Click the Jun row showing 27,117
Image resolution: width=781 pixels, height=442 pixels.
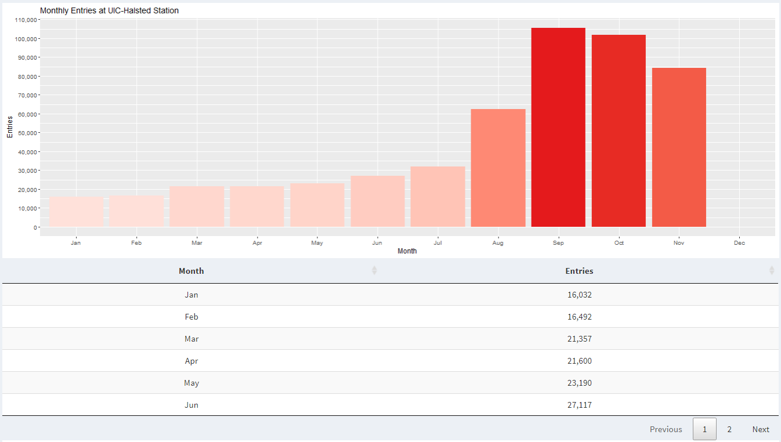pyautogui.click(x=390, y=405)
